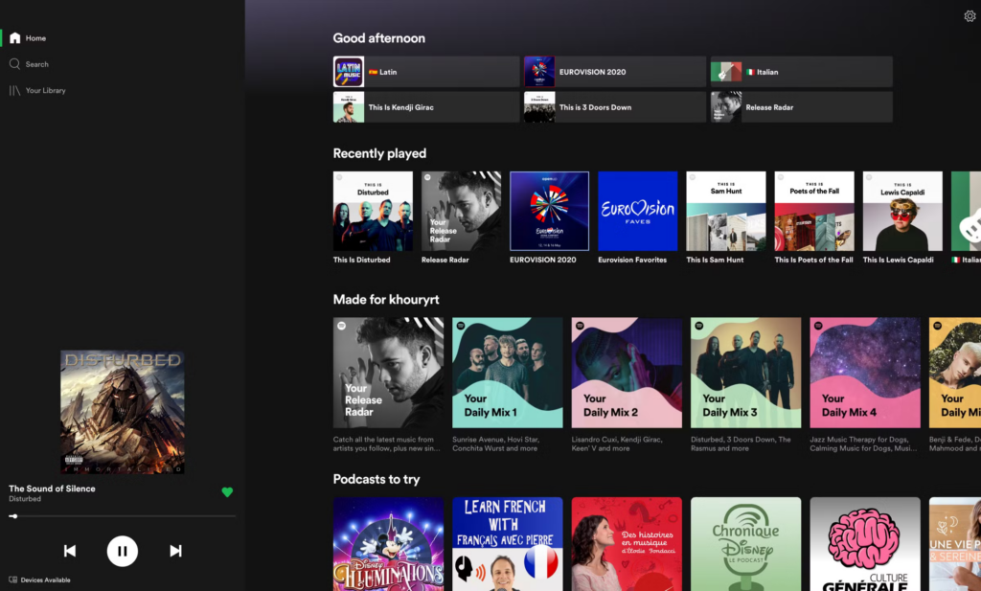981x591 pixels.
Task: Open the Disney Illuminations podcast cover
Action: click(389, 544)
